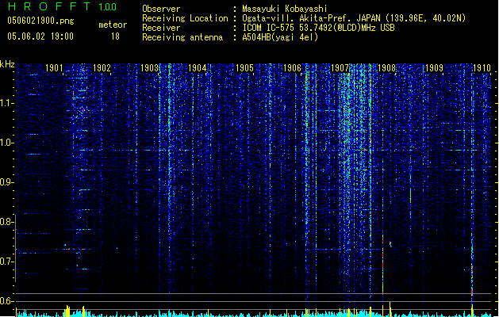Click the 1.1 kHz axis label
The height and width of the screenshot is (317, 499).
coord(6,103)
